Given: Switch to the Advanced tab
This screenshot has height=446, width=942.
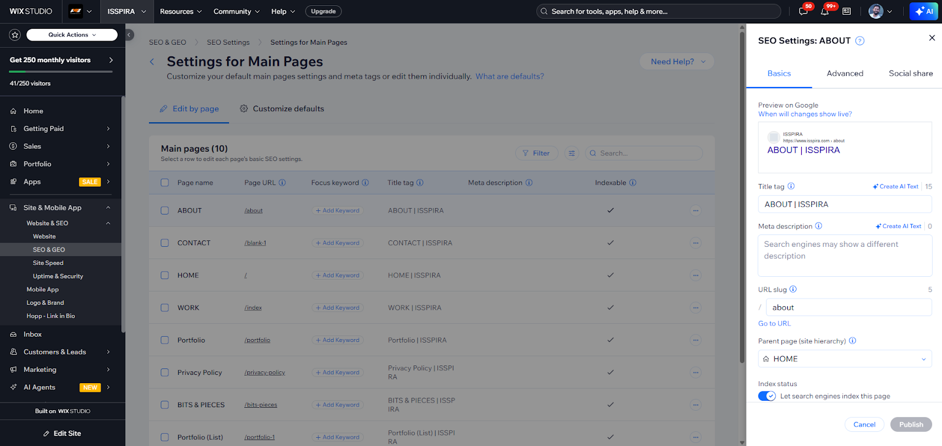Looking at the screenshot, I should click(x=845, y=73).
